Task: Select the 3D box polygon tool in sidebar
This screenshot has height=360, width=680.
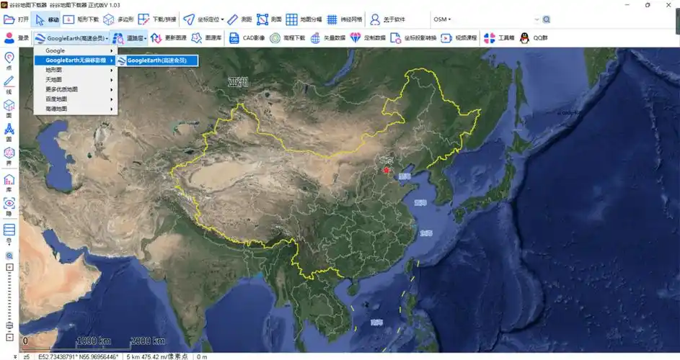Action: (9, 109)
